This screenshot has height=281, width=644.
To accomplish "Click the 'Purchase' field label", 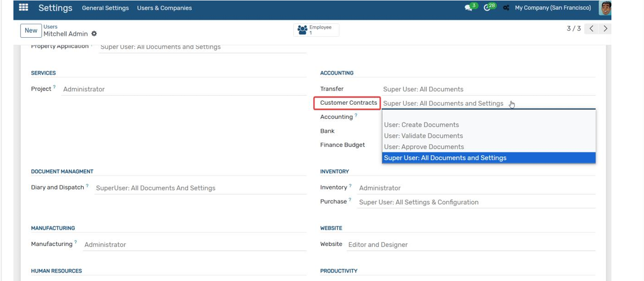I will coord(333,202).
